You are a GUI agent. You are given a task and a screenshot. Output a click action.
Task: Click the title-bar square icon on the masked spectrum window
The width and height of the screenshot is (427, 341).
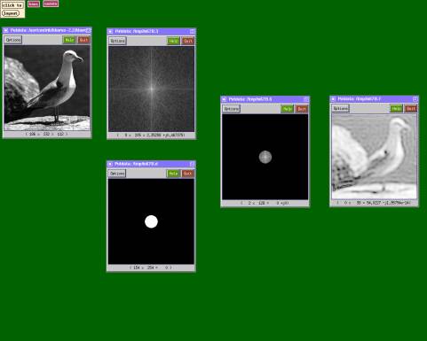(306, 99)
